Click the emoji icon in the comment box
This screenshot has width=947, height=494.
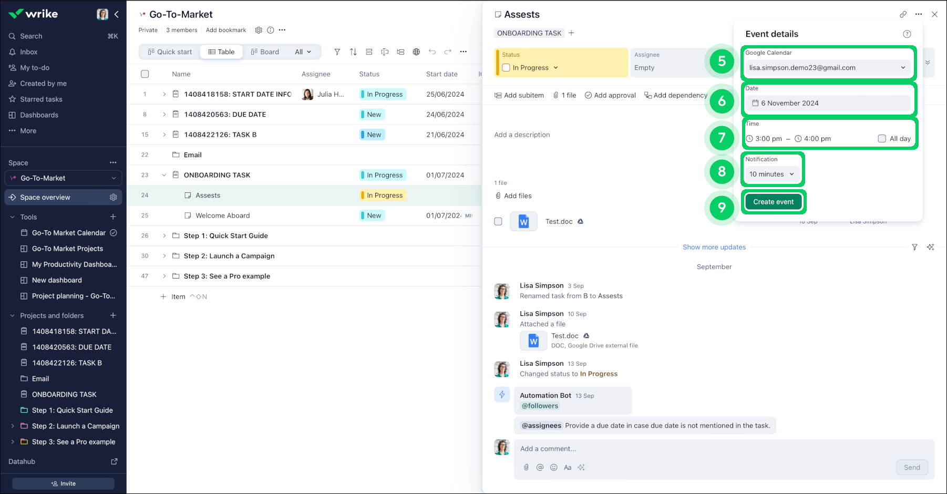[x=553, y=467]
